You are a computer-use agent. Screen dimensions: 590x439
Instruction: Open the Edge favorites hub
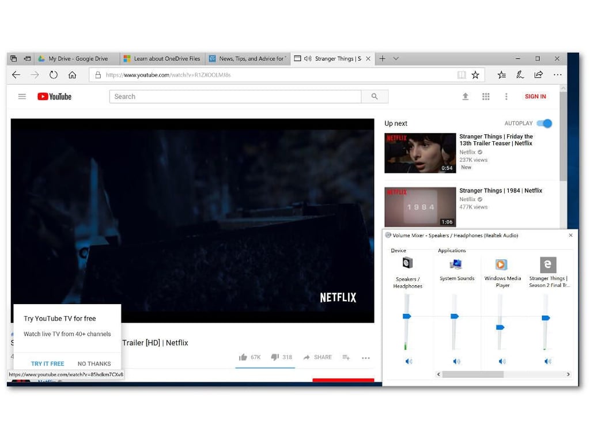pyautogui.click(x=502, y=75)
